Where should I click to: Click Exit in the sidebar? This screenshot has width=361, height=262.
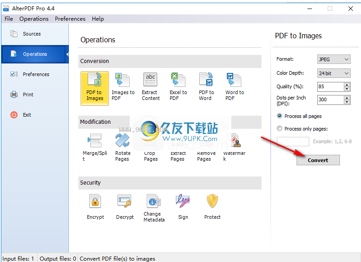pos(35,115)
